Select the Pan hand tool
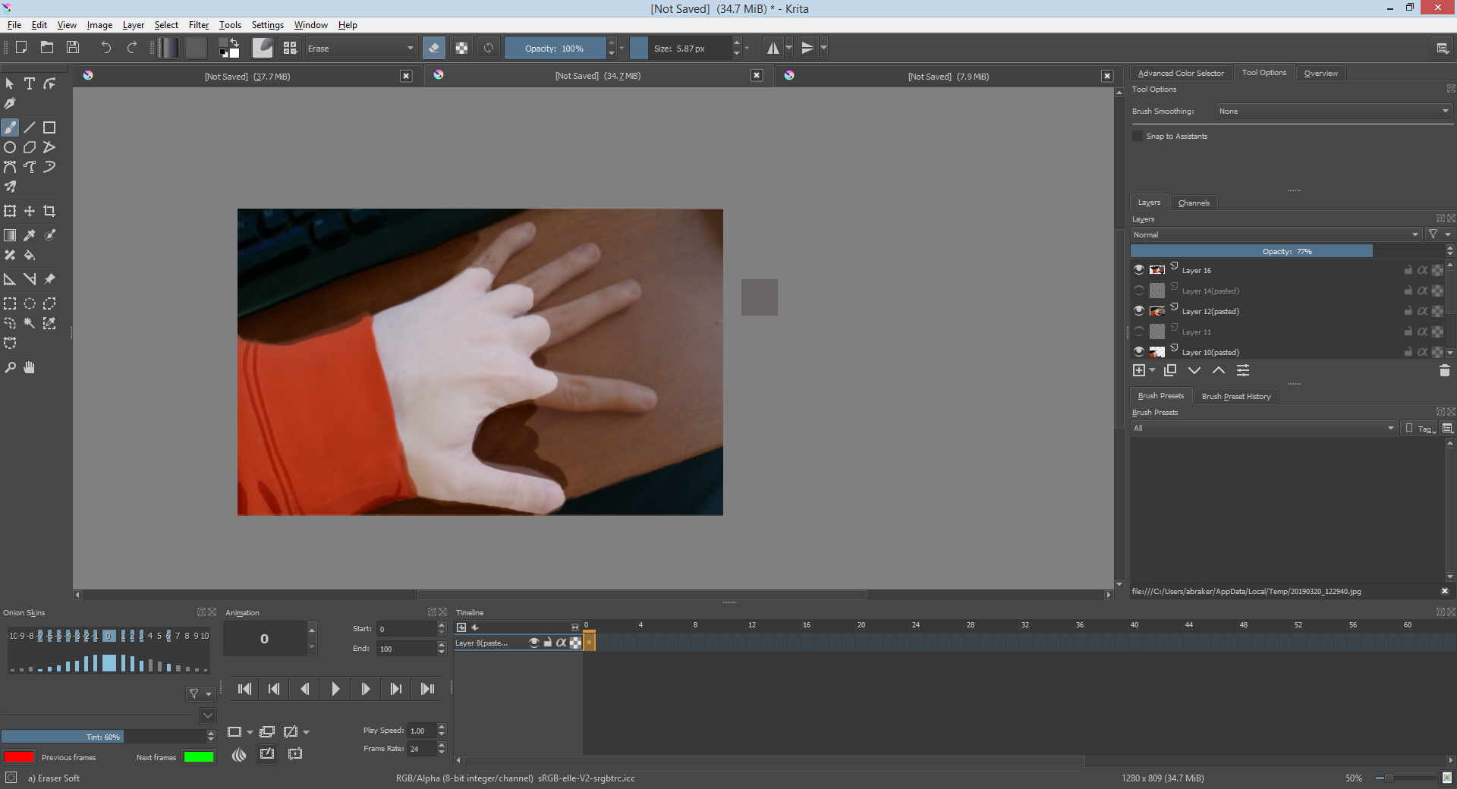The width and height of the screenshot is (1457, 789). pos(30,367)
